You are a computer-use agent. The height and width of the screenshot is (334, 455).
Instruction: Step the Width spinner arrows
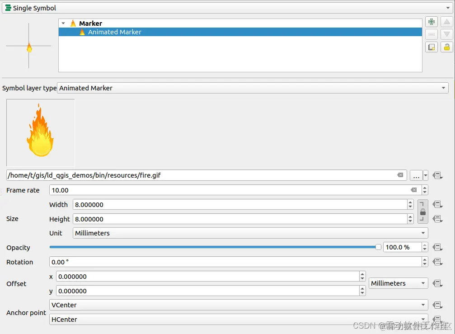[x=410, y=205]
